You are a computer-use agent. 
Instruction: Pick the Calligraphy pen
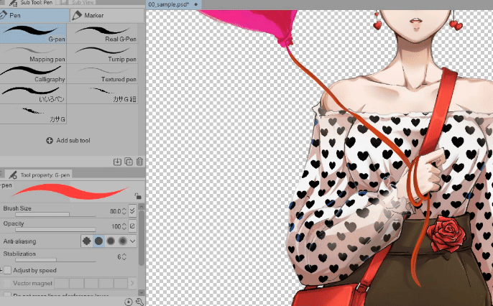[33, 73]
